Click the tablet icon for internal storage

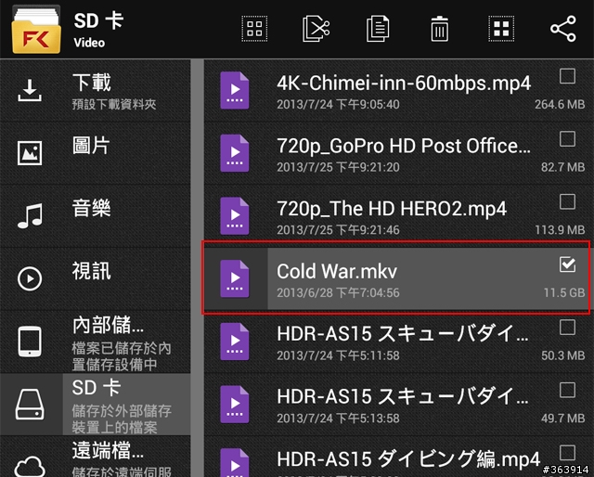pos(30,342)
